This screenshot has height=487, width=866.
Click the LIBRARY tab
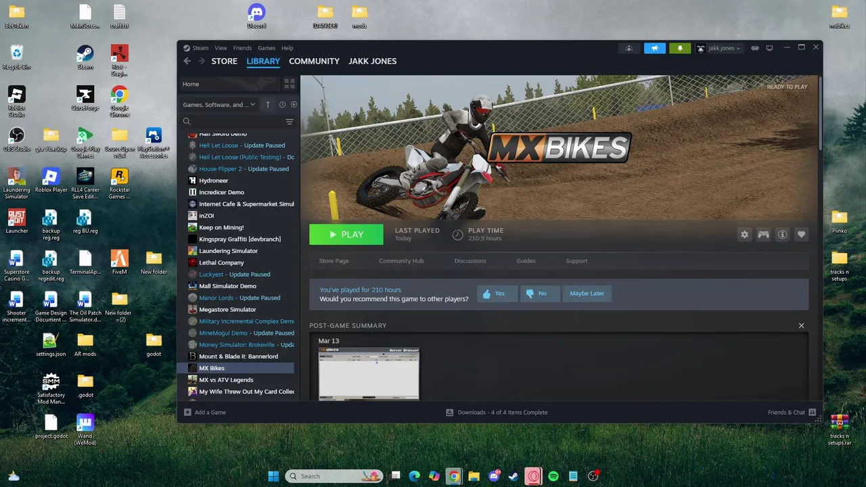point(263,61)
